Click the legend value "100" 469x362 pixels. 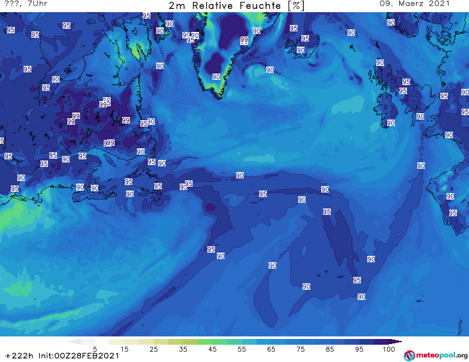389,349
